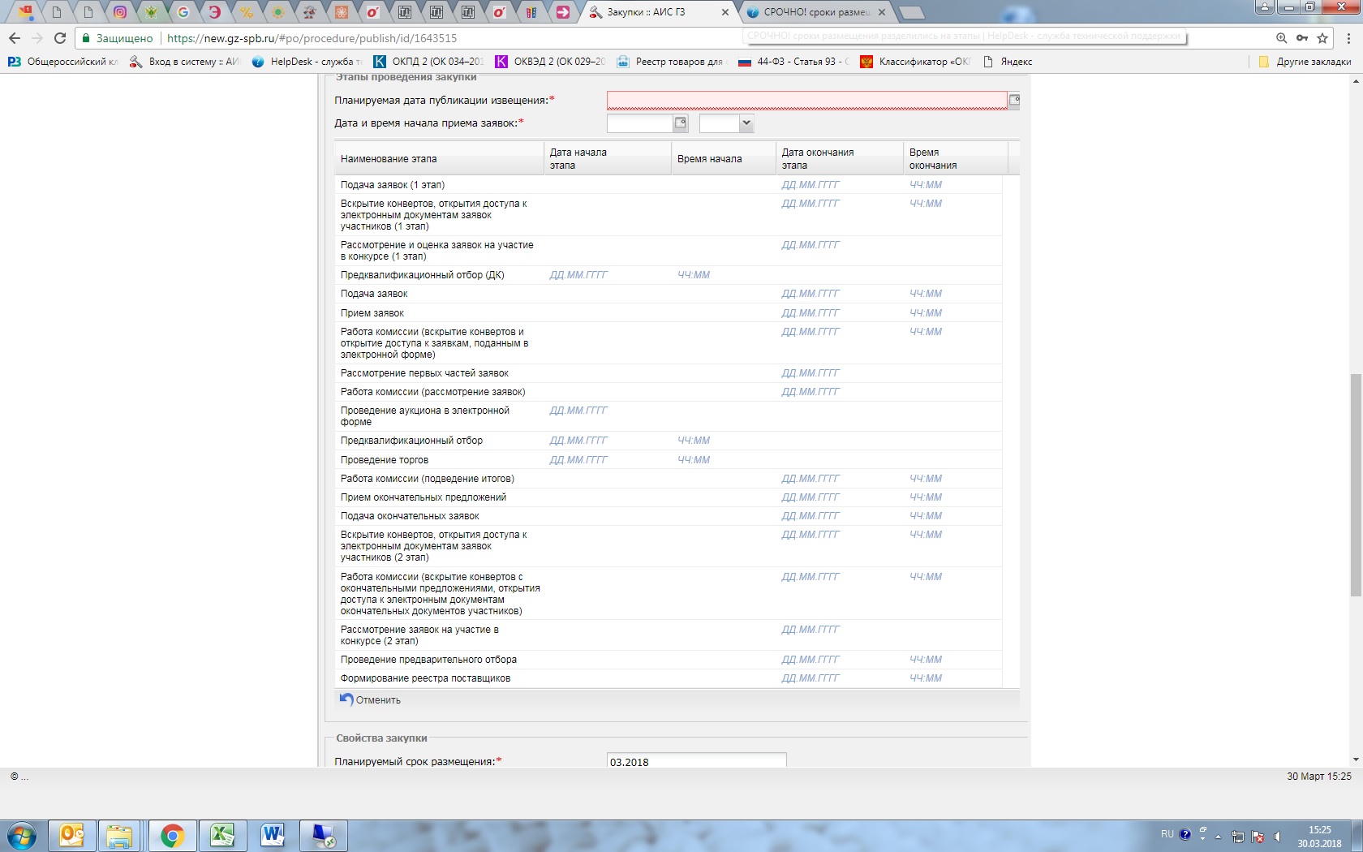
Task: Open the 'Классификатор «ОКП' bookmark
Action: 914,62
